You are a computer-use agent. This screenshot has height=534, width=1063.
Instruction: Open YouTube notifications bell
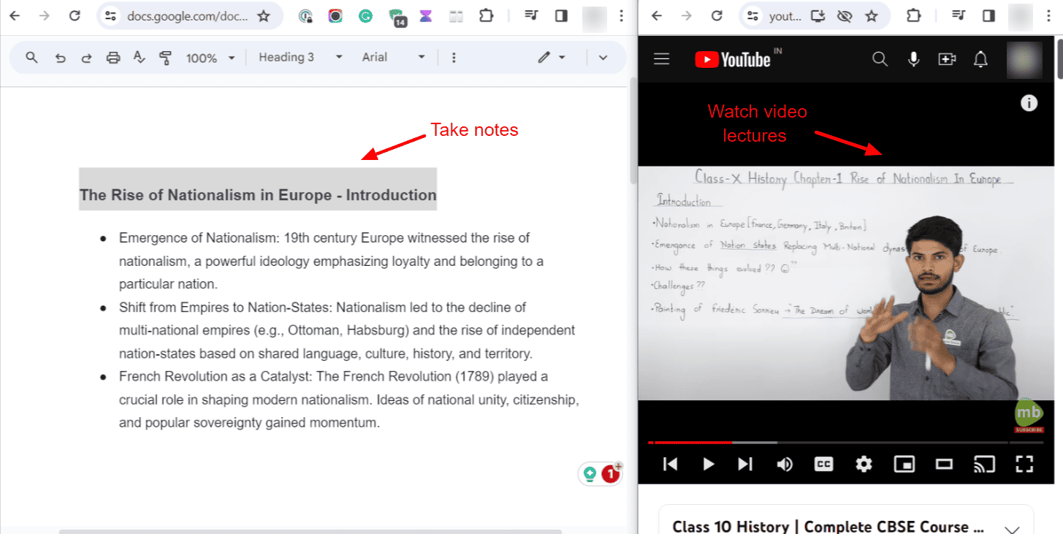click(x=980, y=60)
